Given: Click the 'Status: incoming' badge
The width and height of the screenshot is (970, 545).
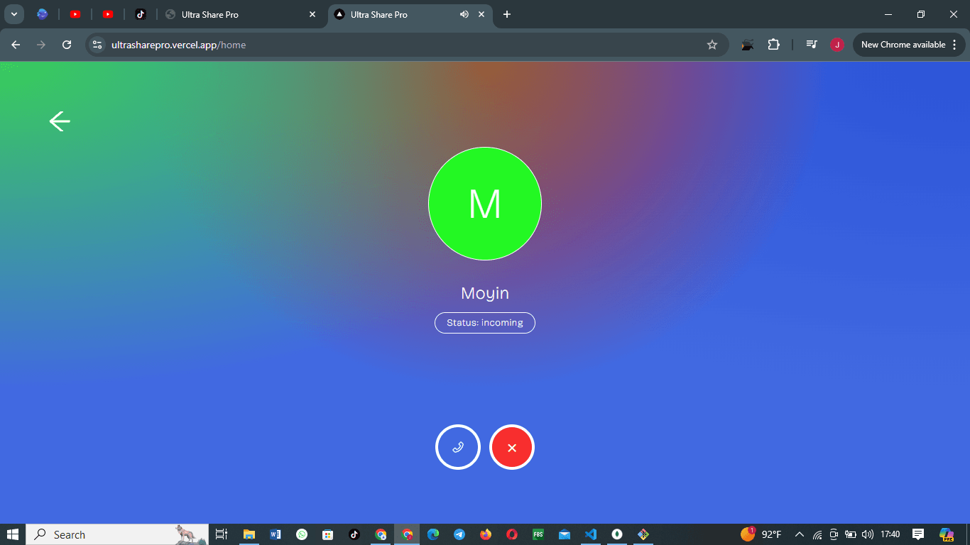Looking at the screenshot, I should click(x=485, y=323).
